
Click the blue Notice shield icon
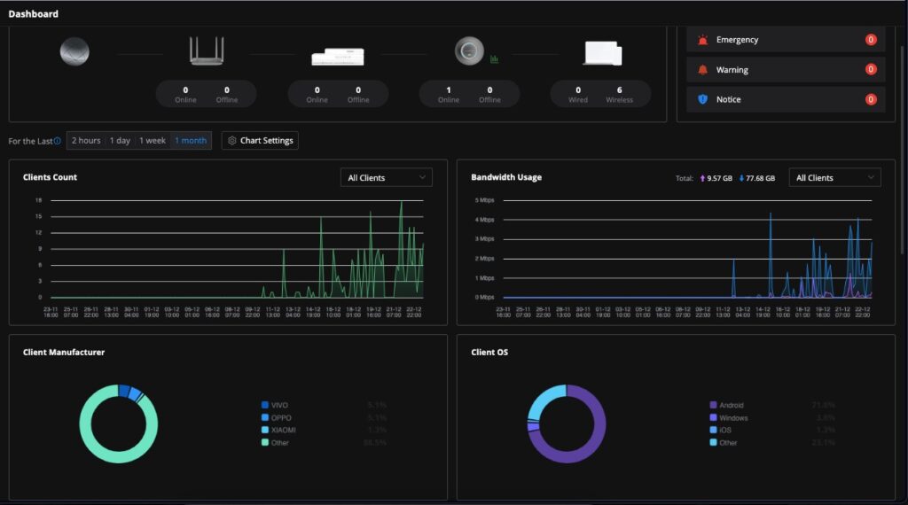pos(702,99)
